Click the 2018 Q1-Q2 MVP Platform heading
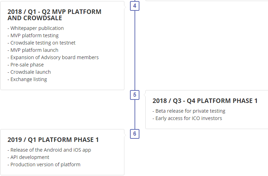This screenshot has height=176, width=268. click(x=54, y=15)
